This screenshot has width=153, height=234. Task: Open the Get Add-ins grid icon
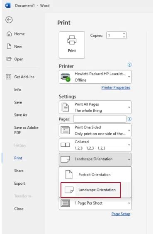click(9, 77)
